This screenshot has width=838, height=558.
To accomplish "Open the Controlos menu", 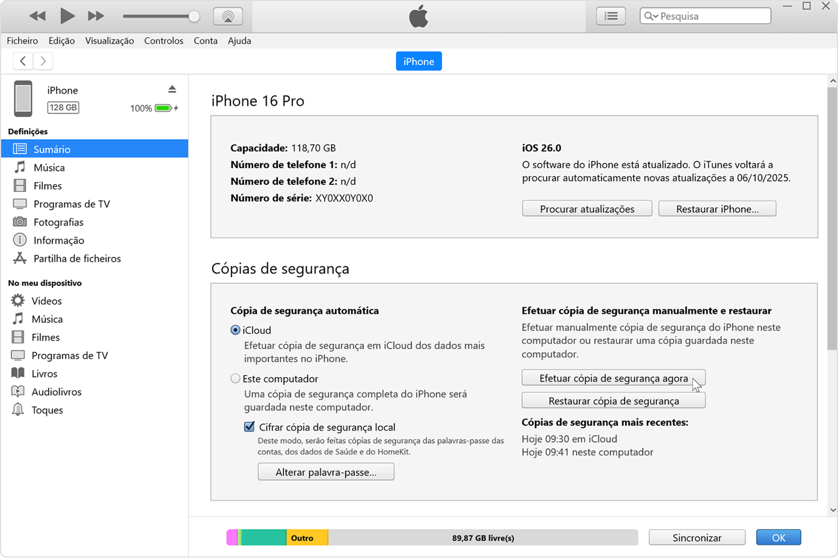I will pos(164,40).
